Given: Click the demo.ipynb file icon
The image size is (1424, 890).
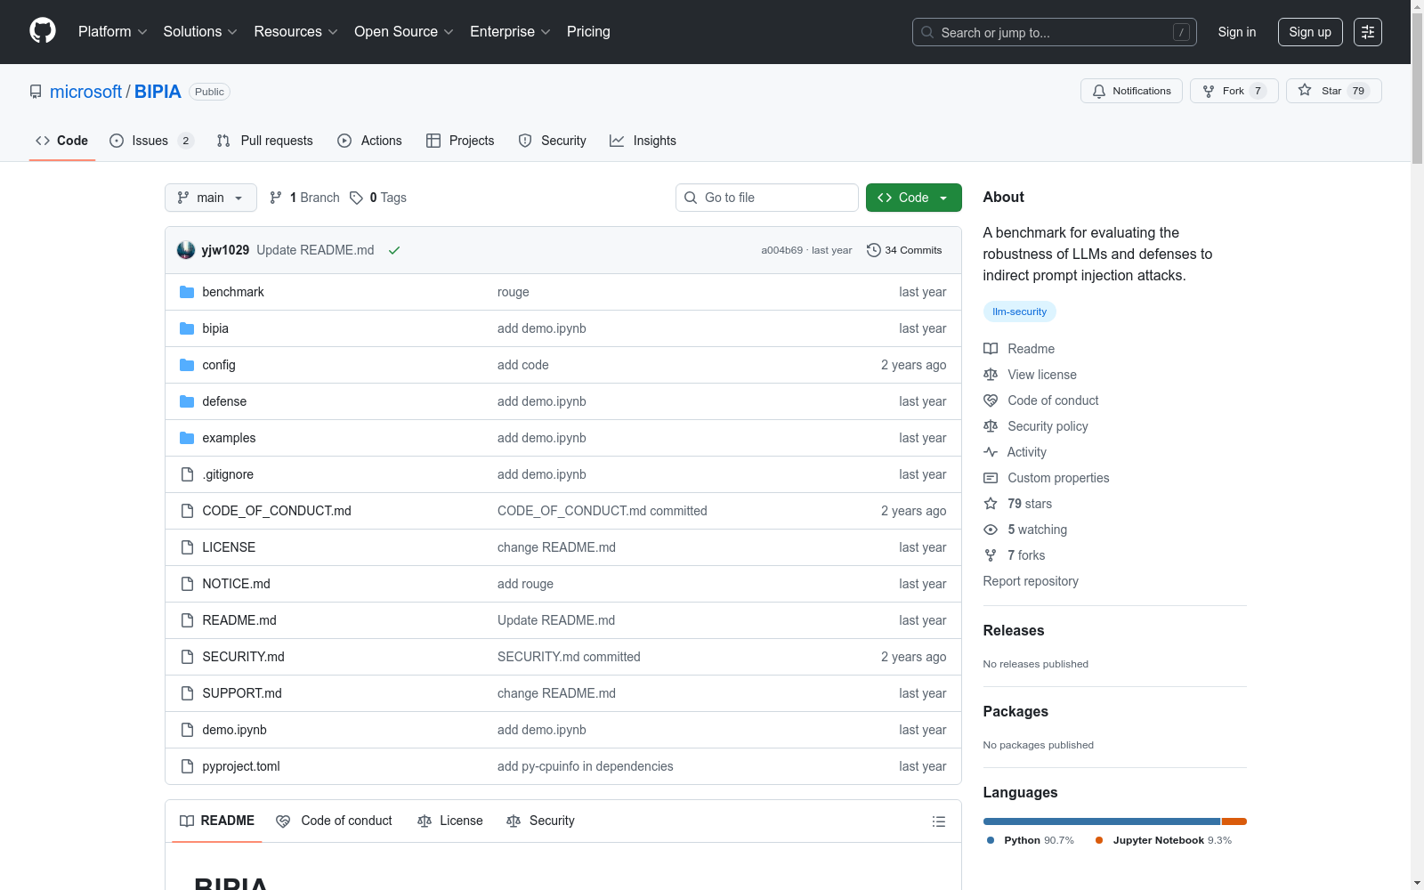Looking at the screenshot, I should (187, 730).
